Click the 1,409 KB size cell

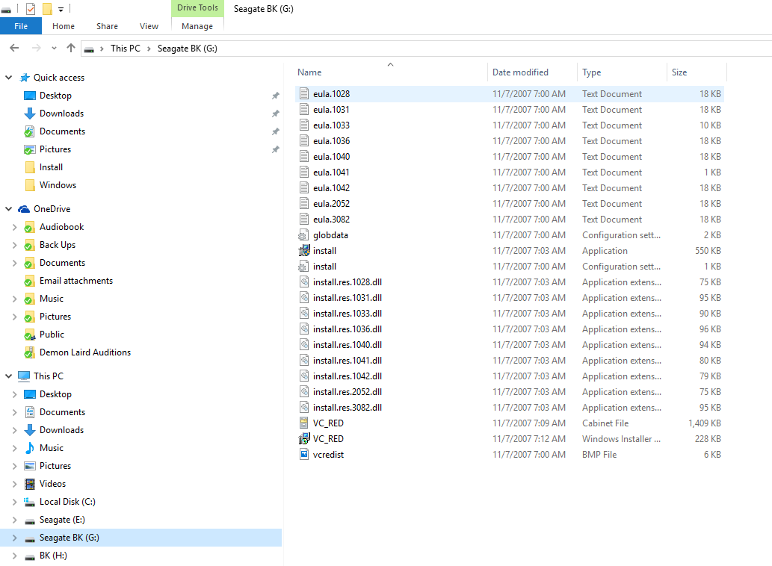[x=705, y=423]
